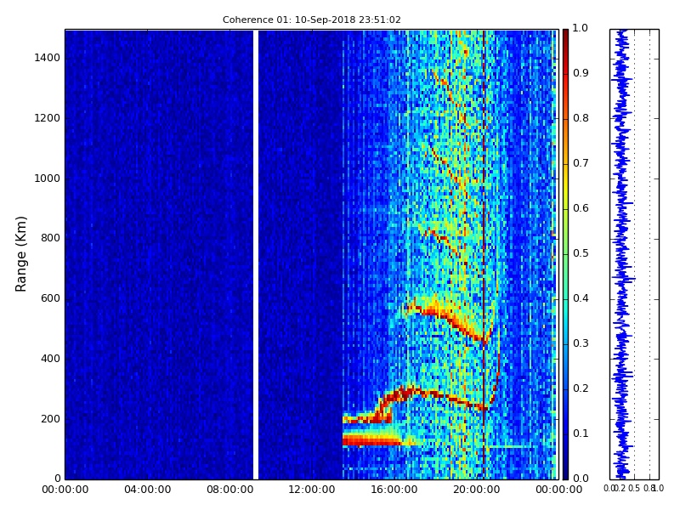680x510 pixels.
Task: Click the white data gap after 08:00:00
Action: (256, 254)
